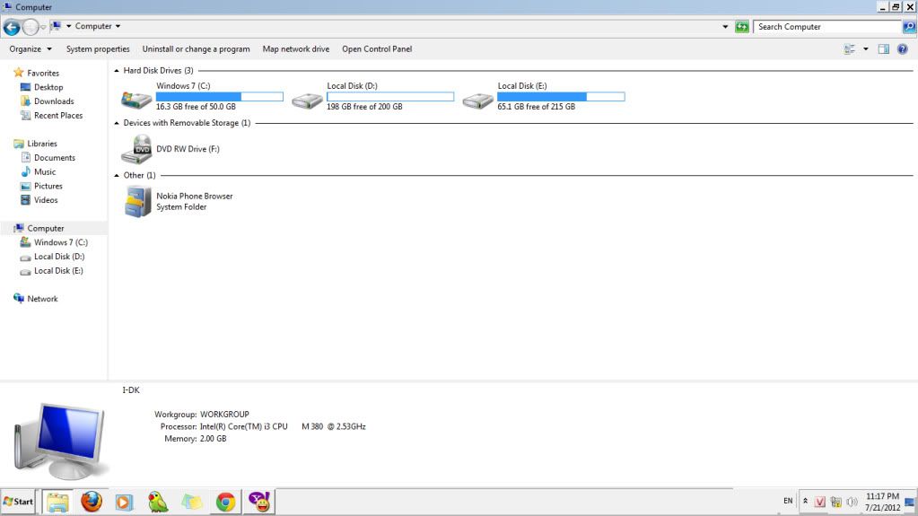
Task: Click Uninstall or change a program
Action: tap(197, 49)
